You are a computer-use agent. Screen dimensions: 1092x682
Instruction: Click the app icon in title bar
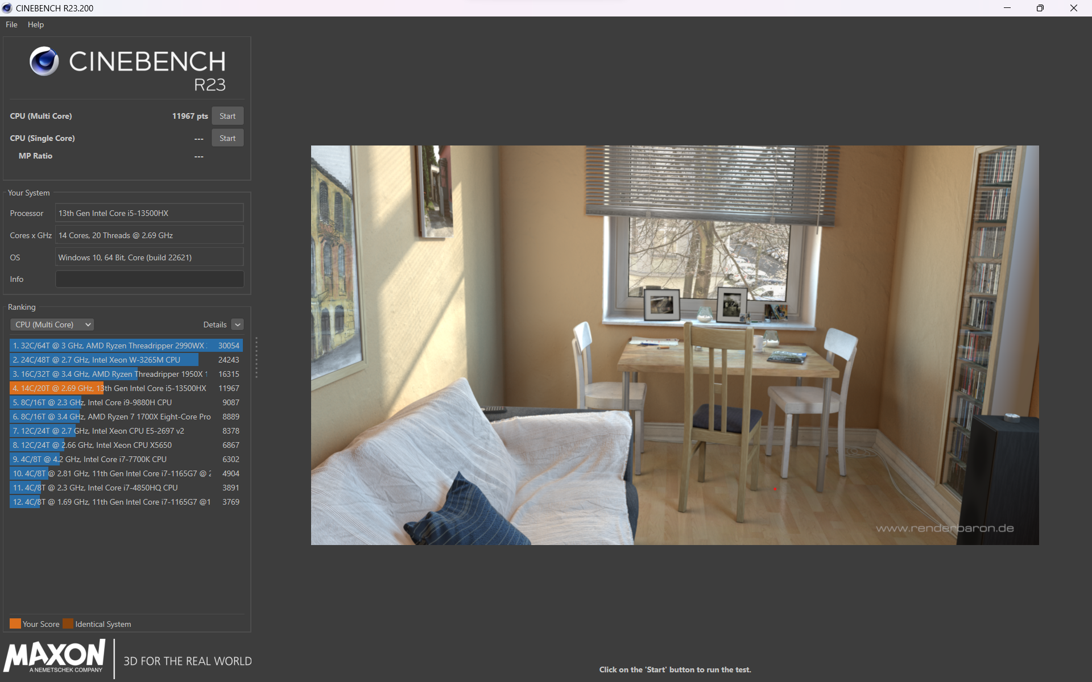(7, 8)
